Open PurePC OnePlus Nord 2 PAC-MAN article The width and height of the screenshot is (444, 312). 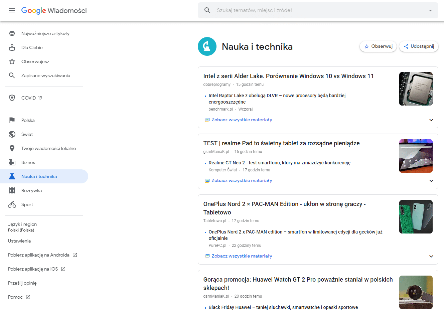(x=295, y=235)
